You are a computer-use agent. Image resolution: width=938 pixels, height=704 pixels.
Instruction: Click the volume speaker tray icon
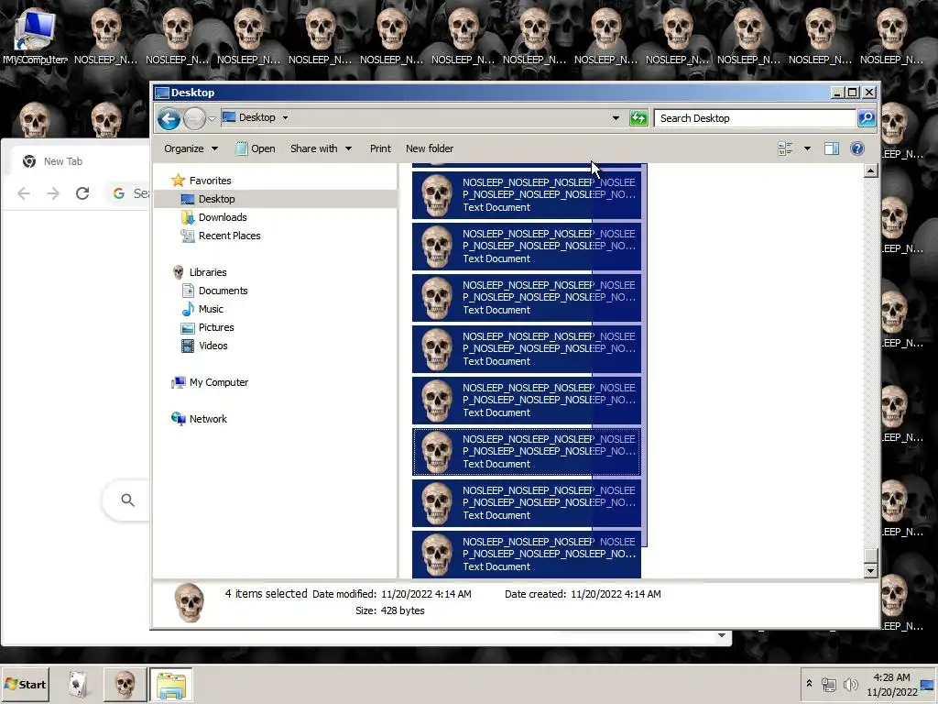coord(850,684)
